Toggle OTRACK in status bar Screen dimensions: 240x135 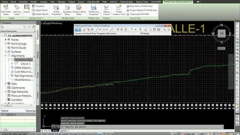(82, 134)
